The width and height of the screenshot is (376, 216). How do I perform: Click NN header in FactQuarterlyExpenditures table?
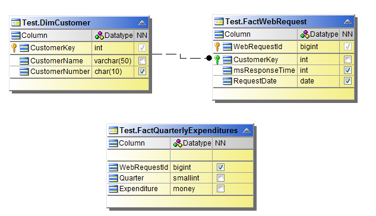click(220, 143)
